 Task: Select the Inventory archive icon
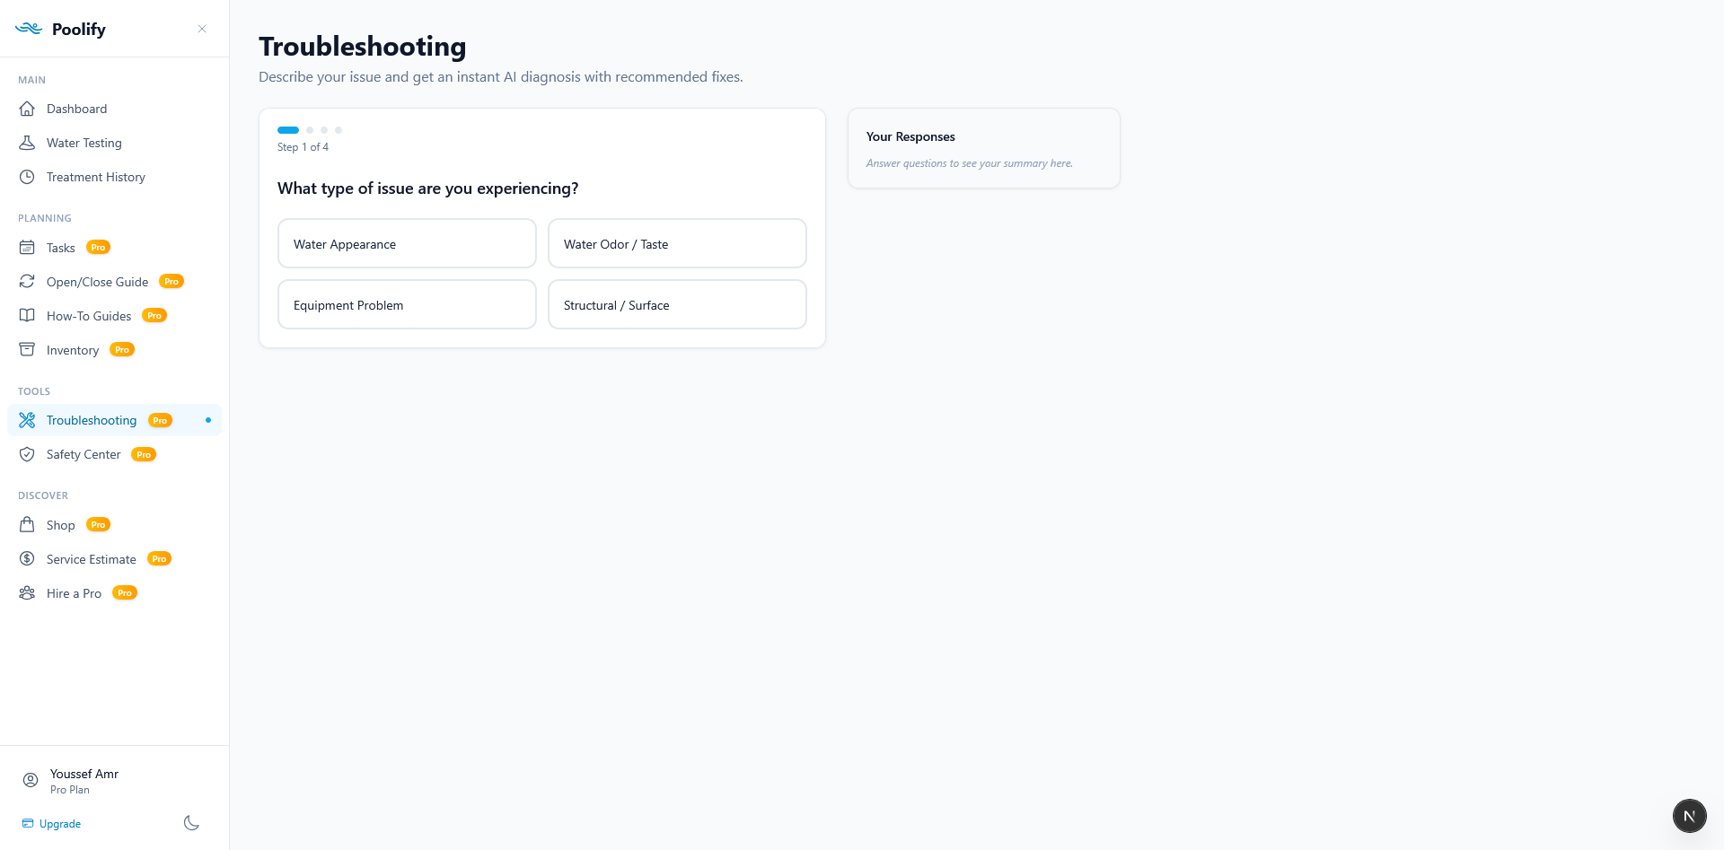(x=28, y=349)
